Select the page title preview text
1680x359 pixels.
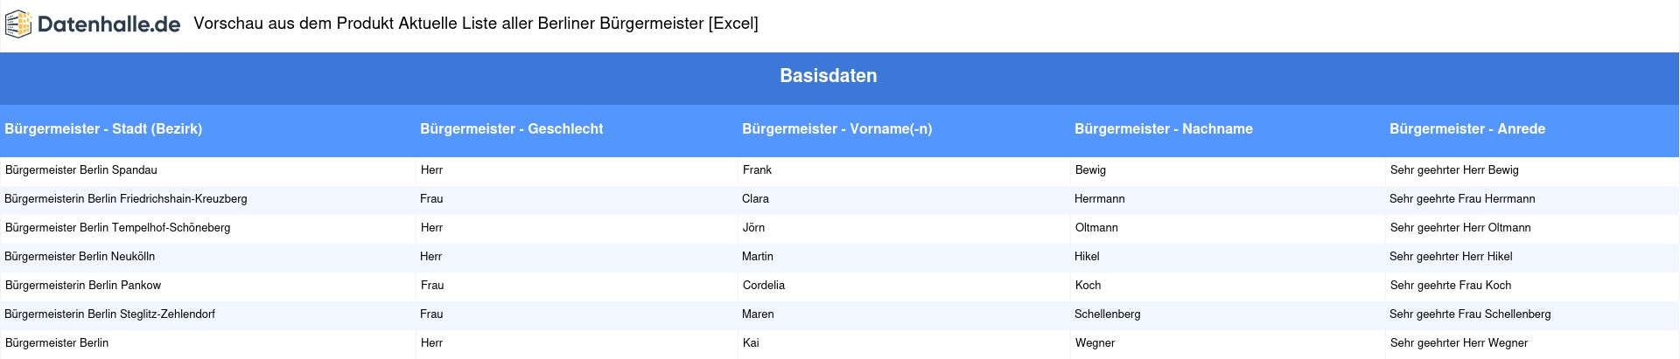(x=476, y=24)
